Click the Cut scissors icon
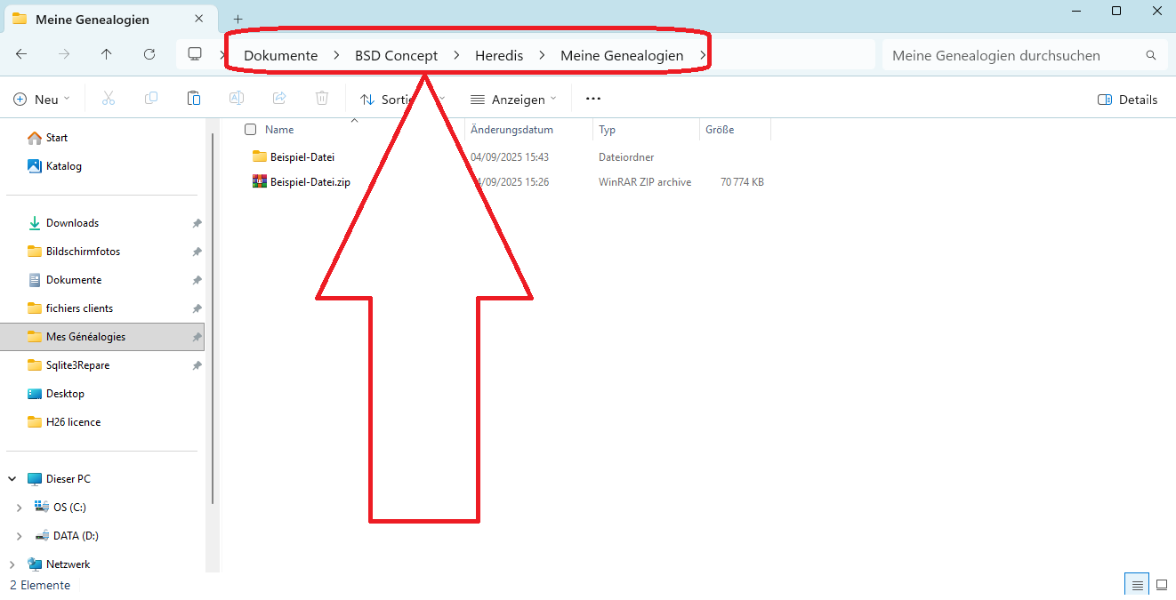 point(109,99)
